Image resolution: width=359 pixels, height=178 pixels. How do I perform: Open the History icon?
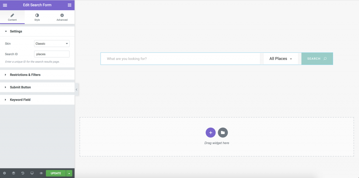click(x=23, y=173)
